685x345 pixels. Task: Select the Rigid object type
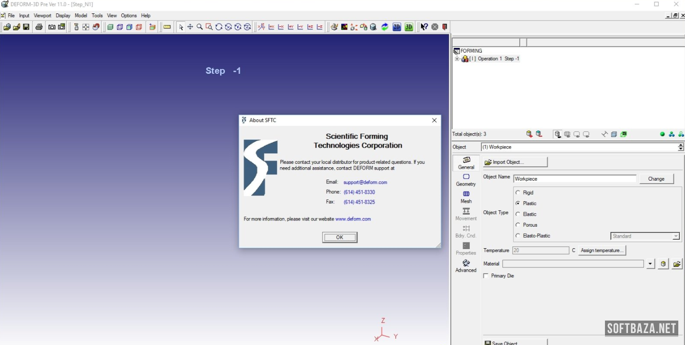point(518,193)
